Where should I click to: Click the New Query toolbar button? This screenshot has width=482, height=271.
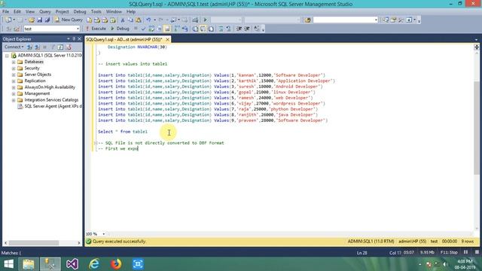coord(69,20)
